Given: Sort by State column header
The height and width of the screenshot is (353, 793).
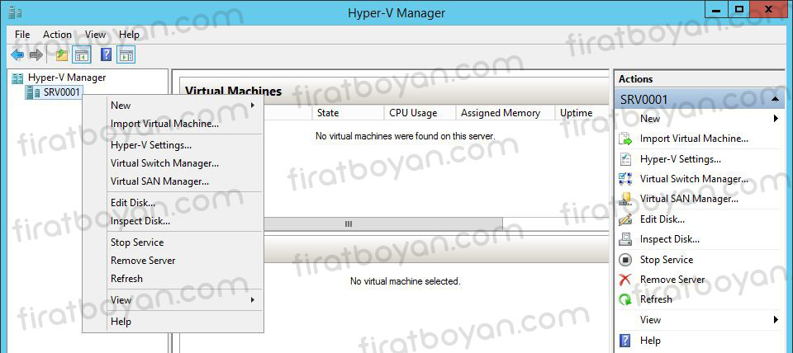Looking at the screenshot, I should (348, 113).
